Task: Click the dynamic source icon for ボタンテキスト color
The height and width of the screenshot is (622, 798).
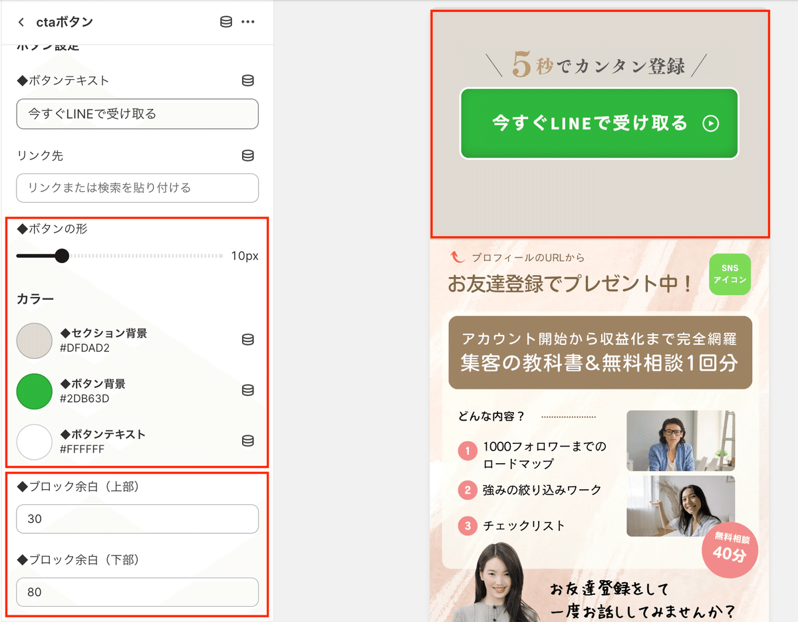Action: pos(247,441)
